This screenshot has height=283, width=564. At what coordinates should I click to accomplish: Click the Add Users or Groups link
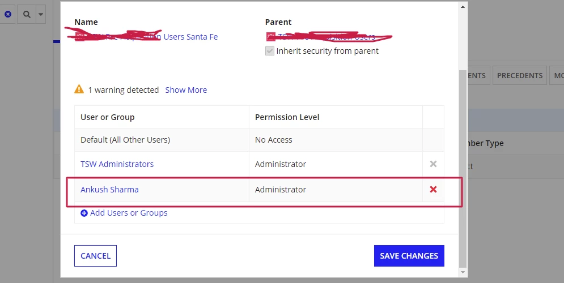pos(129,213)
